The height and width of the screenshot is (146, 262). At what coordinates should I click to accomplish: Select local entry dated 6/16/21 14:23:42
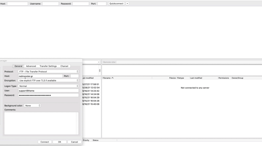[91, 91]
